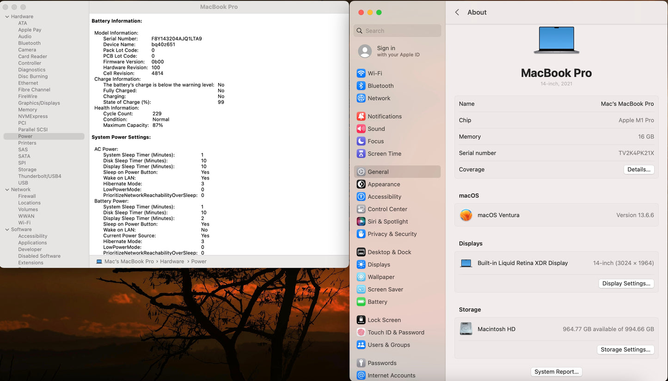Open Focus moon icon
668x381 pixels.
click(361, 141)
